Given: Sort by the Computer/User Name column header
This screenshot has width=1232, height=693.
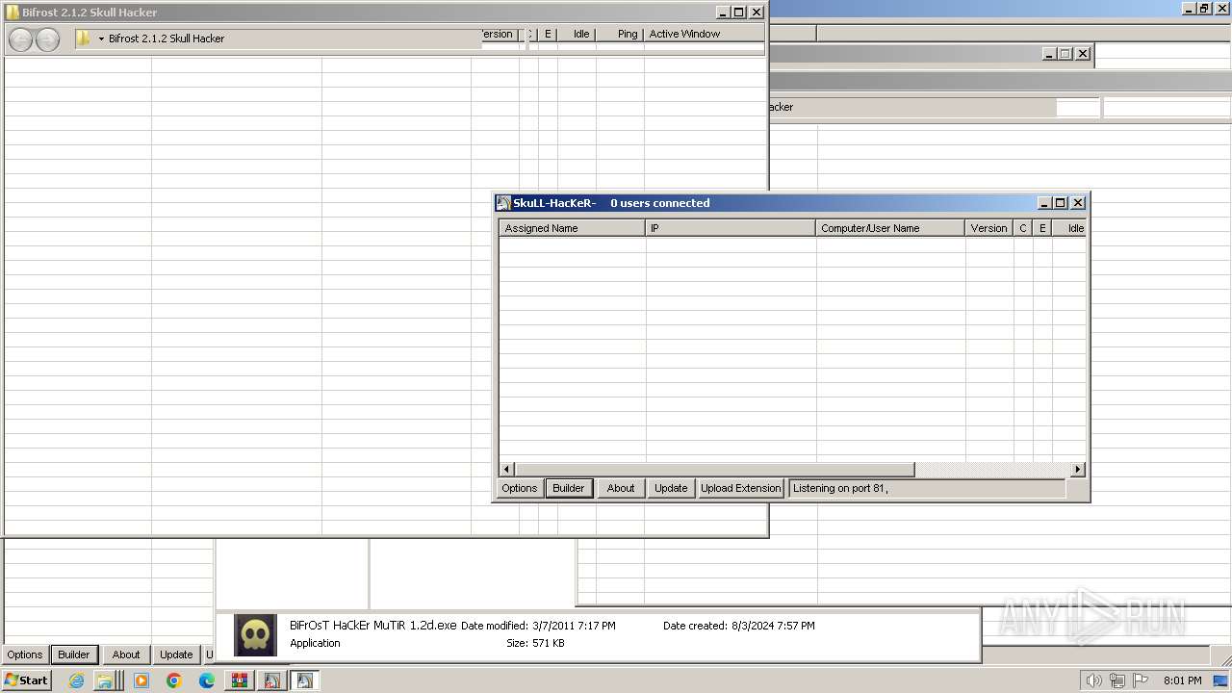Looking at the screenshot, I should (x=890, y=228).
